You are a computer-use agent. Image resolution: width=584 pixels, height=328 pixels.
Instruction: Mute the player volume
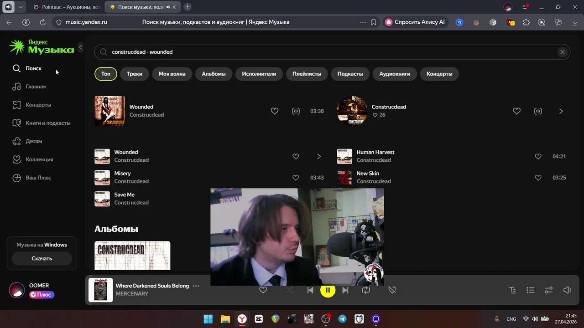pos(567,290)
